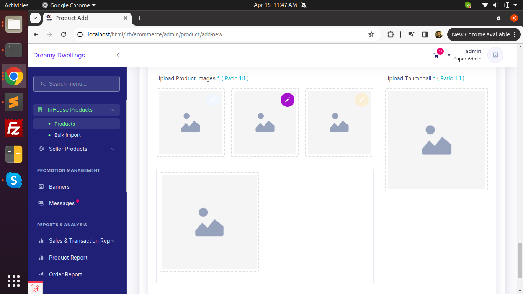This screenshot has height=294, width=523.
Task: Click the admin profile avatar icon
Action: tap(495, 55)
